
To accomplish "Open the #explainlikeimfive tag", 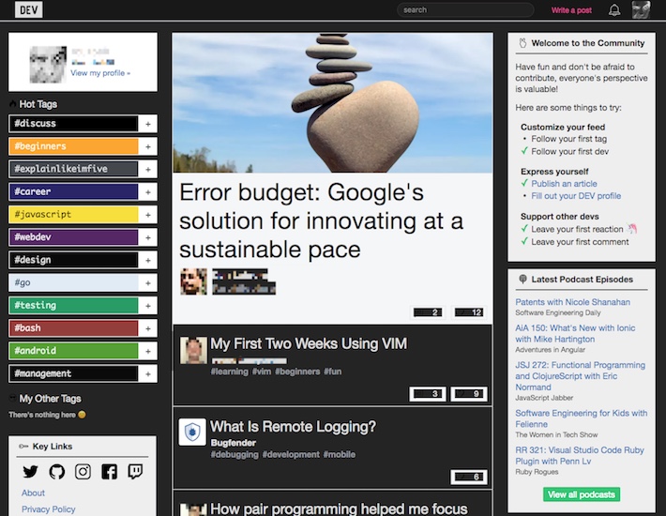I will tap(73, 169).
